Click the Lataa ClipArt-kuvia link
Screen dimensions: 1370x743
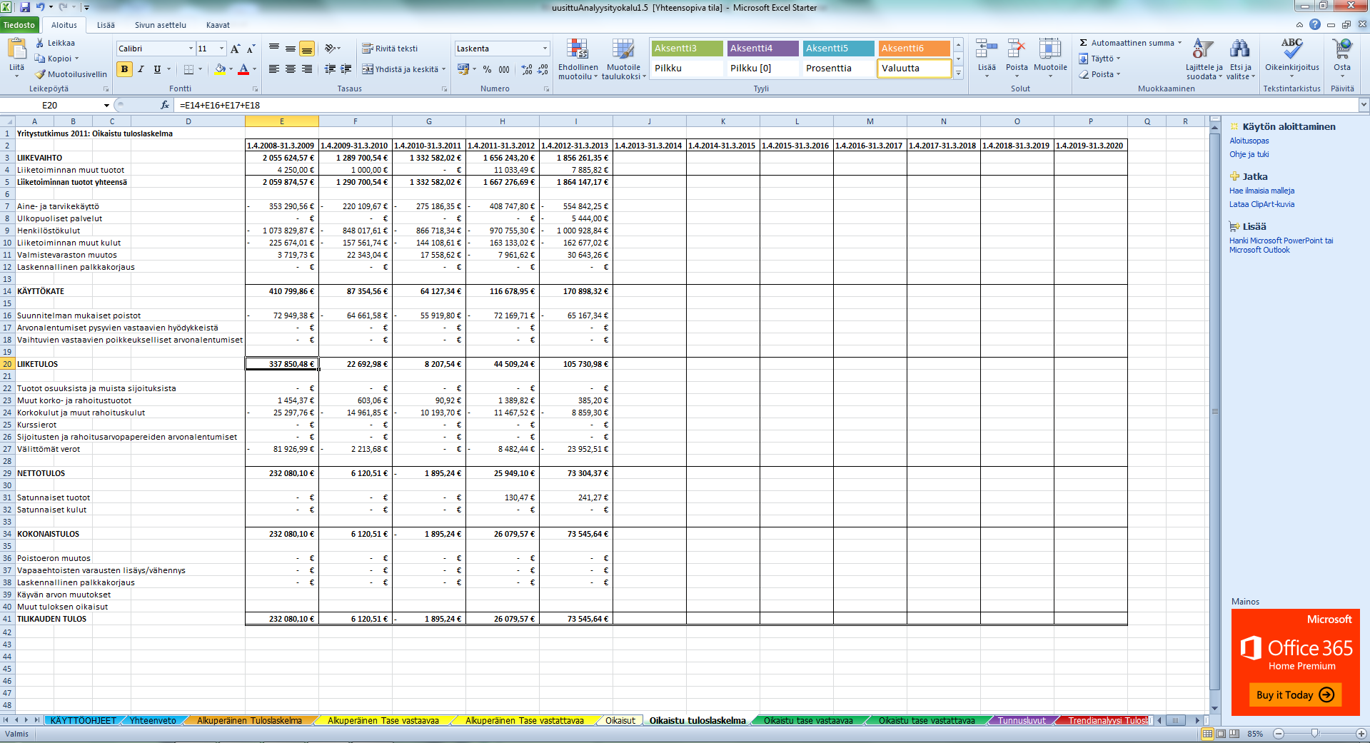coord(1261,204)
